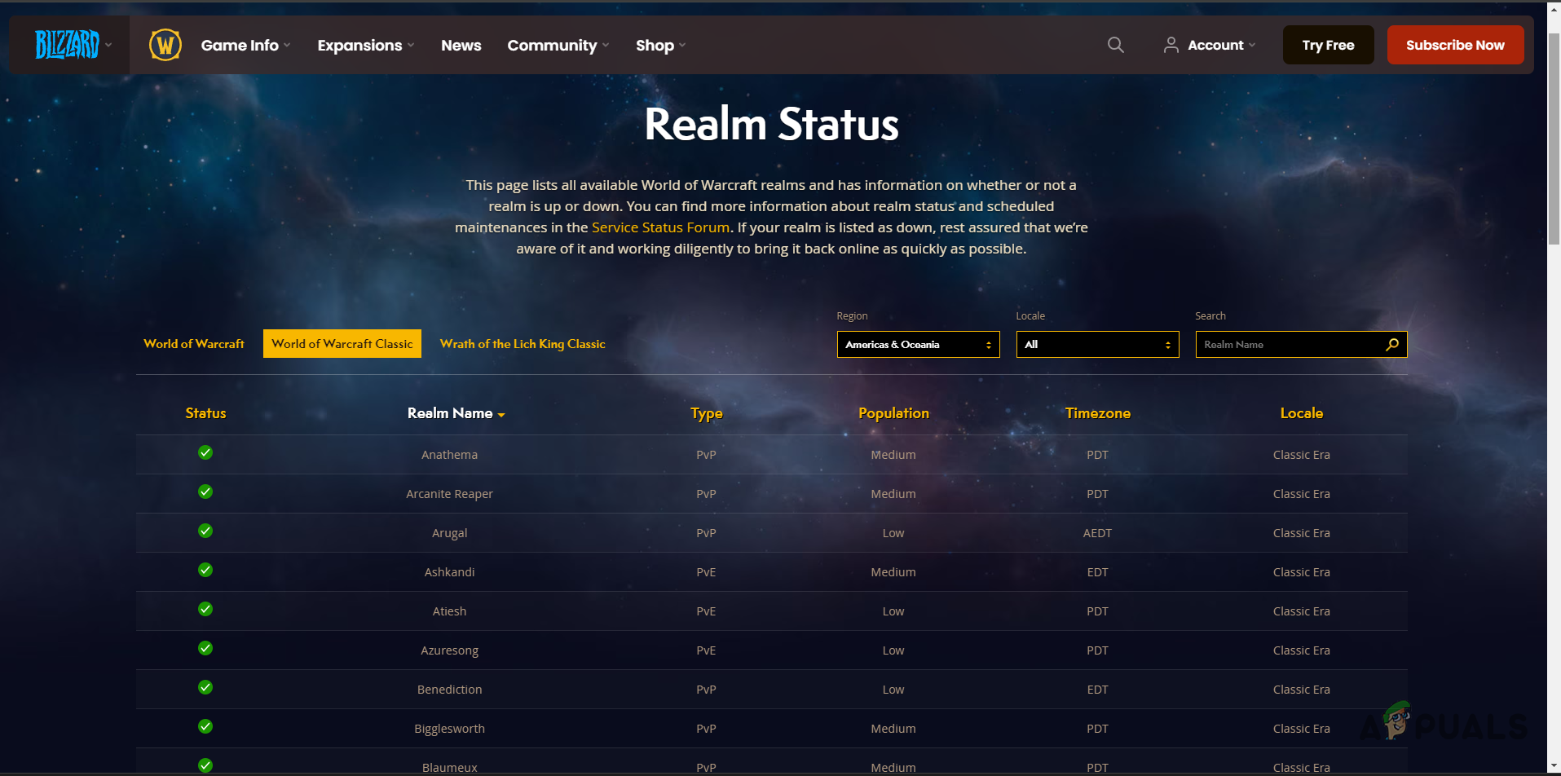Open the site search magnifier icon
Viewport: 1561px width, 776px height.
point(1115,45)
